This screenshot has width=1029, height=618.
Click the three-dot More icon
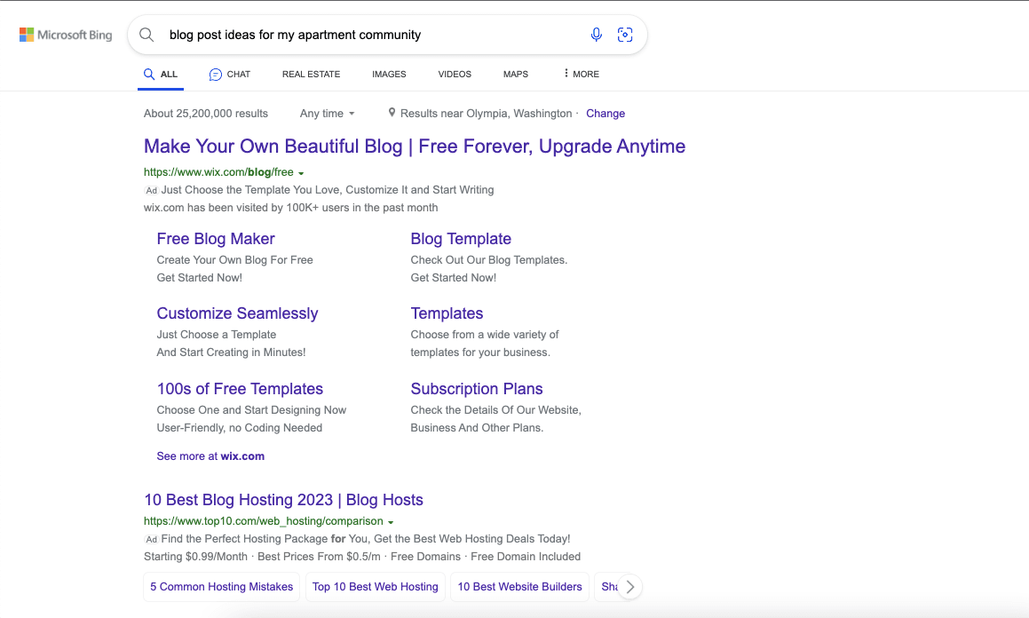pos(566,74)
